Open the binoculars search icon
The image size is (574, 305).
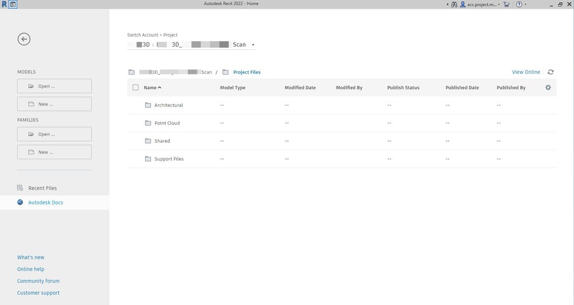(454, 5)
